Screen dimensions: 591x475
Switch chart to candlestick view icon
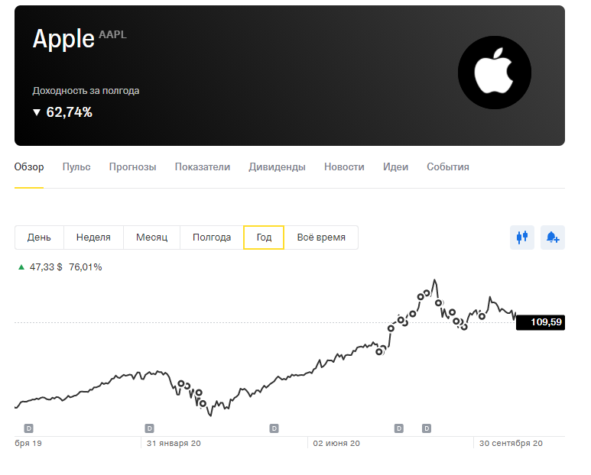click(522, 237)
